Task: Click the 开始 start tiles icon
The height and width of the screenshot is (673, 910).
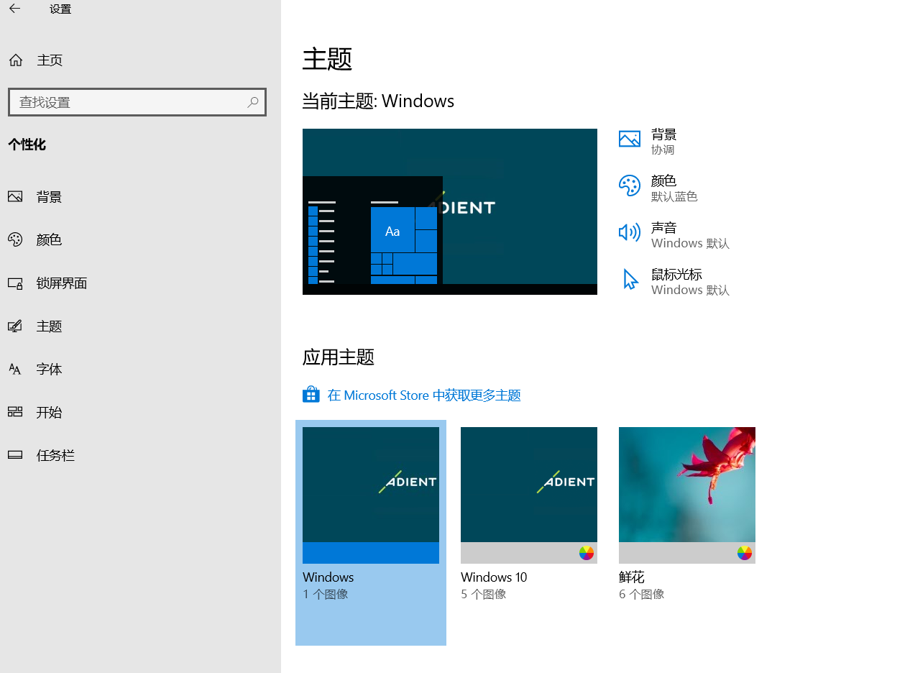Action: click(15, 412)
